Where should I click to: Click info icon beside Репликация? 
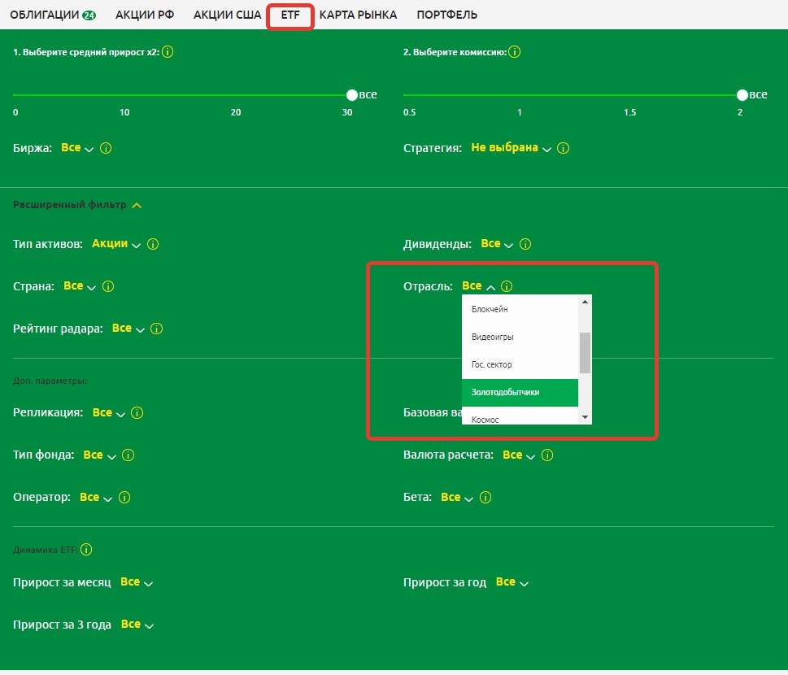tap(137, 413)
